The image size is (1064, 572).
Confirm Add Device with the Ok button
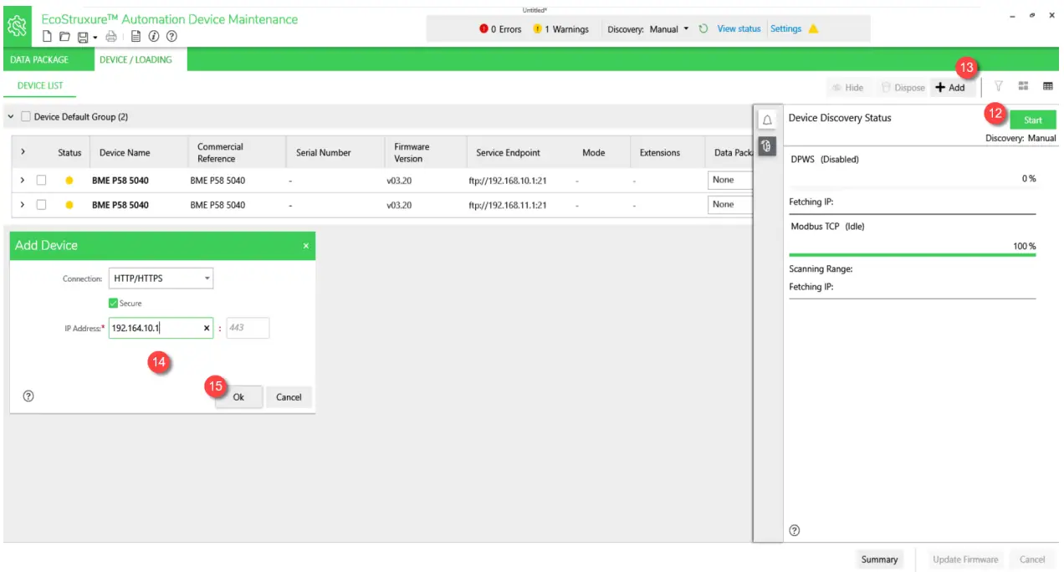[238, 397]
